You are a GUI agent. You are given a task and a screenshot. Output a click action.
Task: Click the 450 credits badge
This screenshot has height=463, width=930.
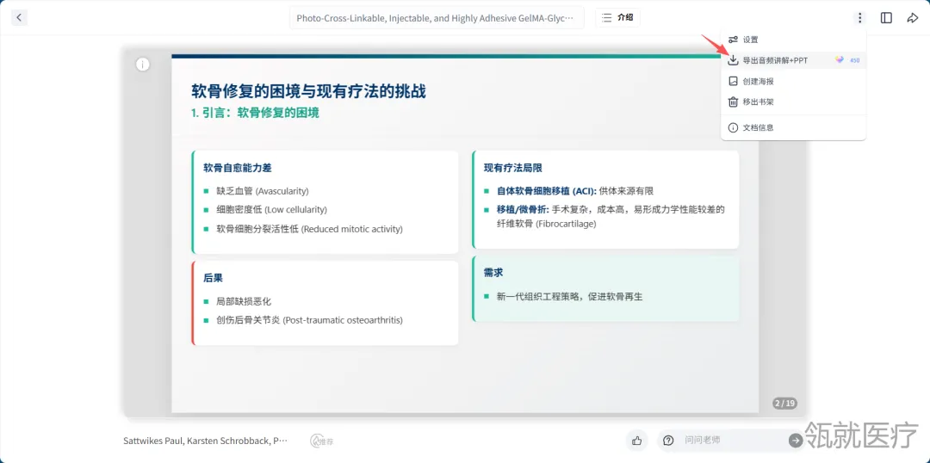tap(848, 60)
